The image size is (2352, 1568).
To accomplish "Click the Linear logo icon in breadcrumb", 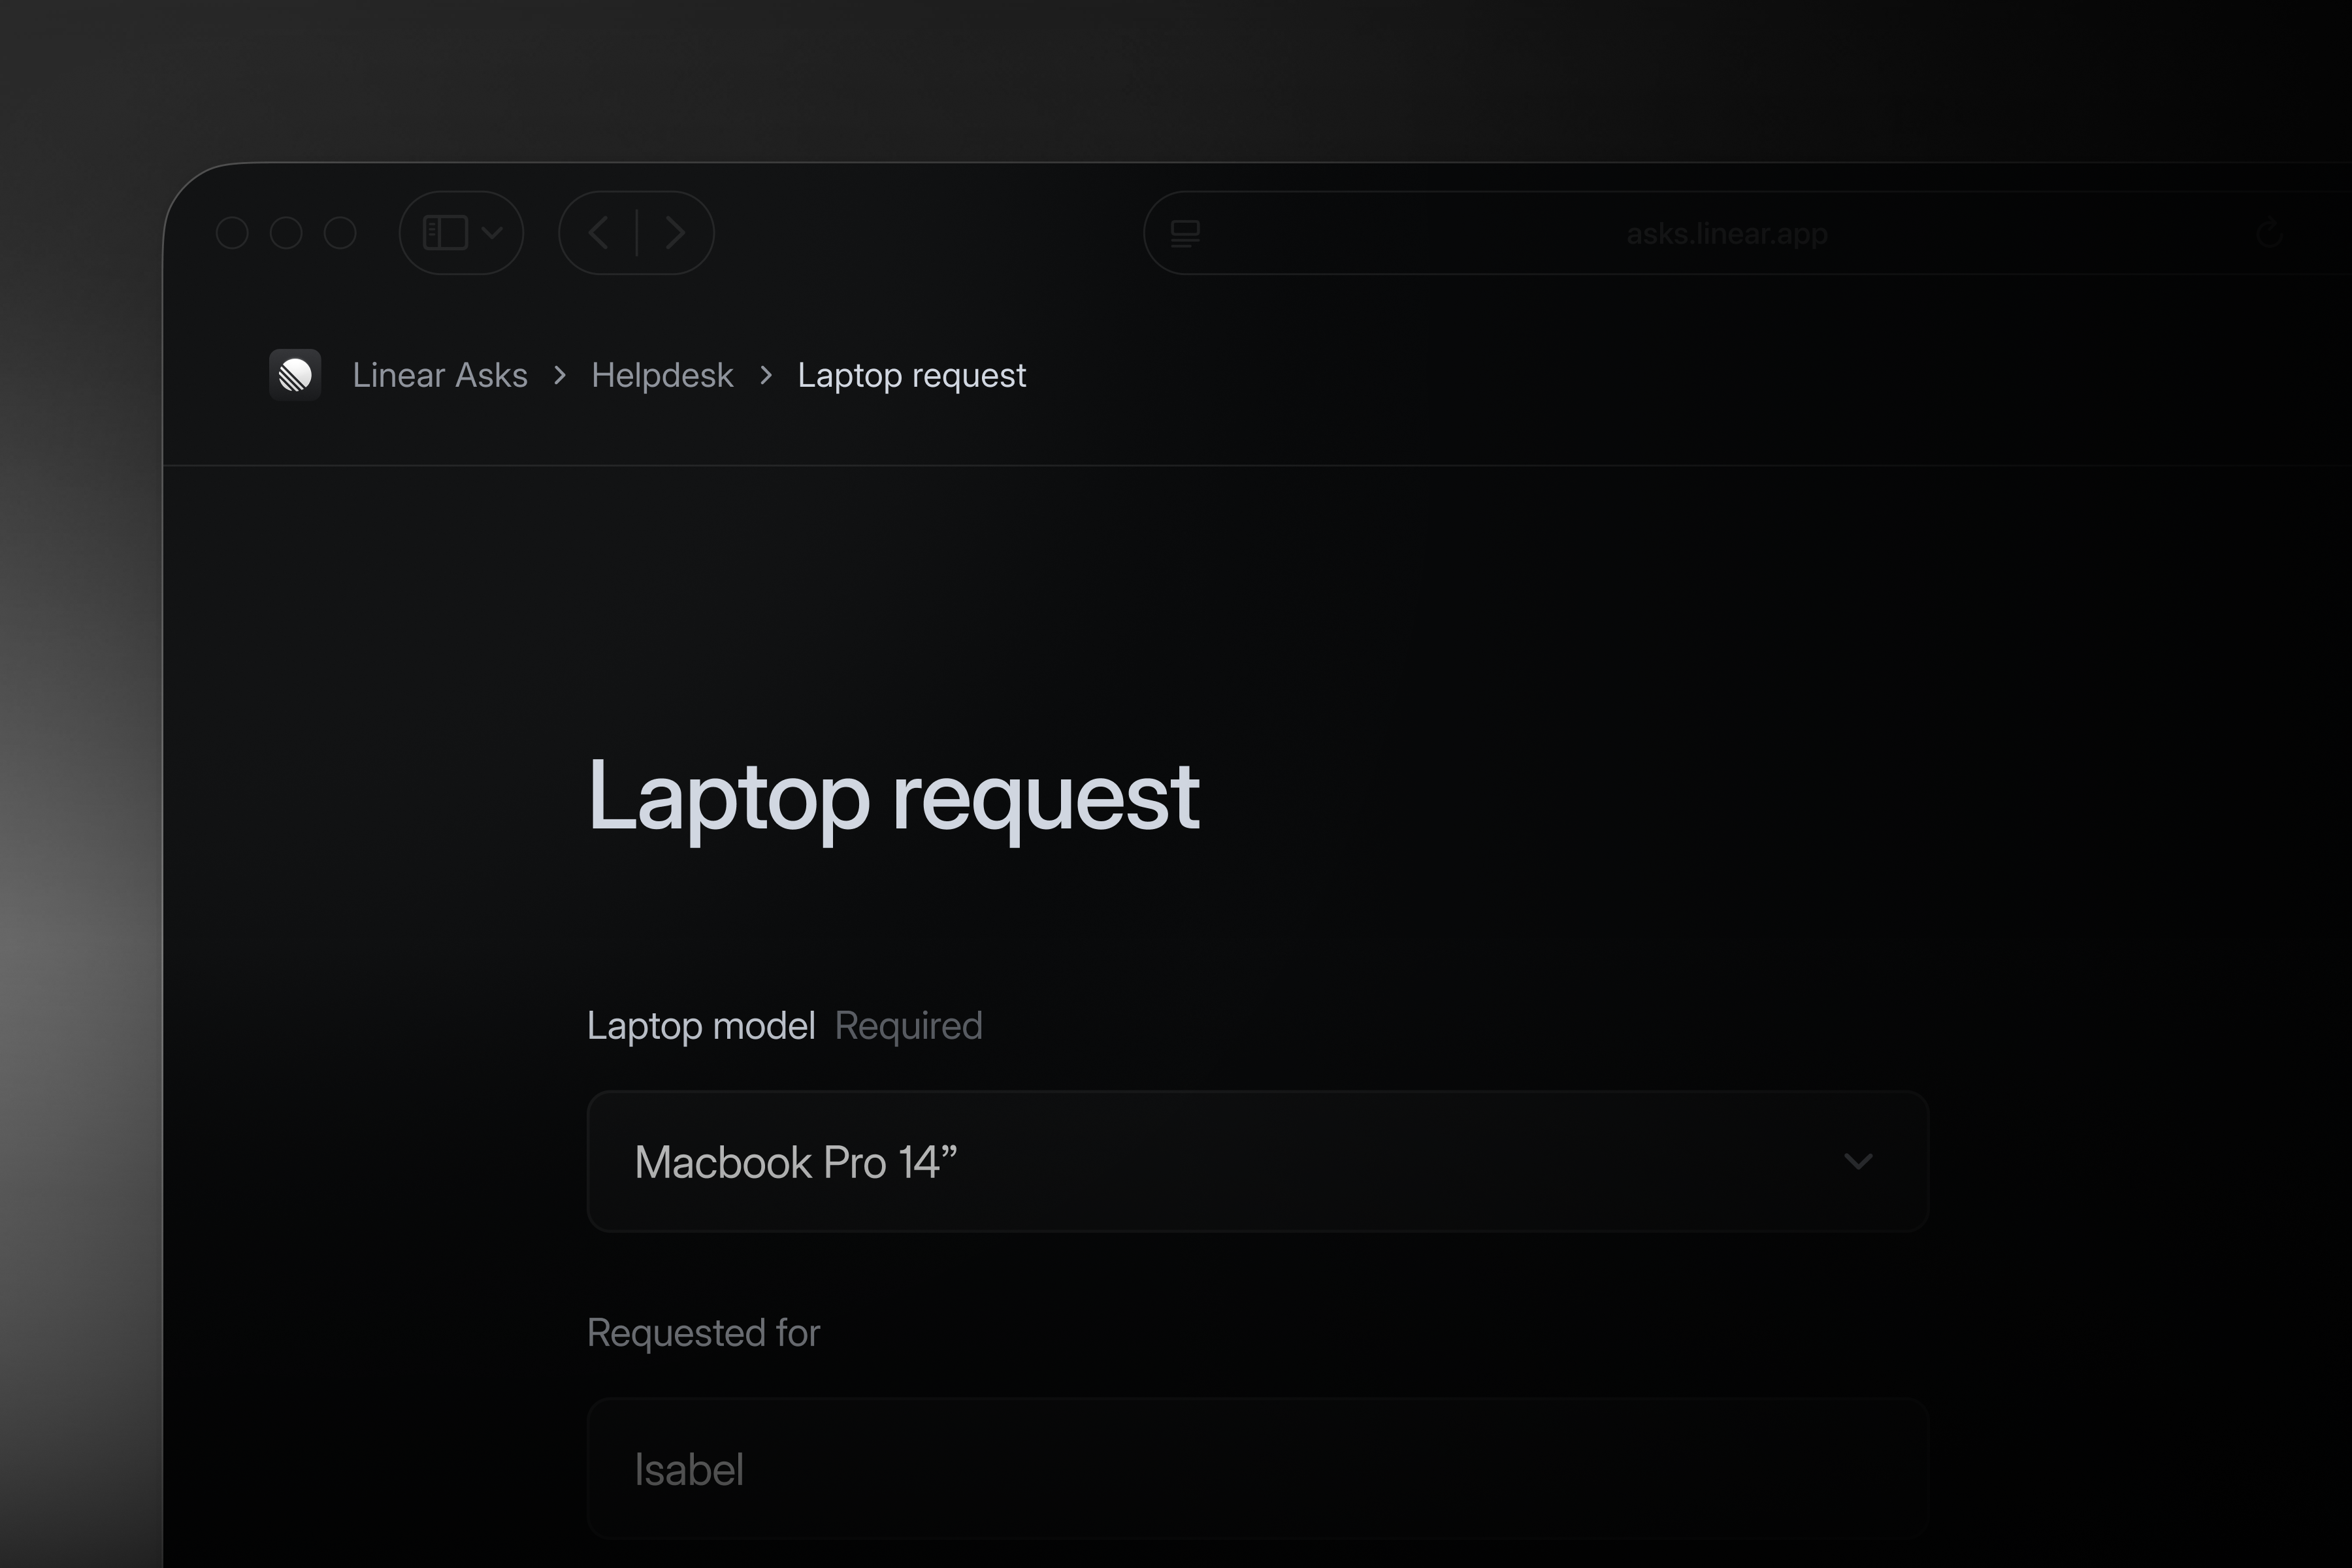I will coord(295,375).
